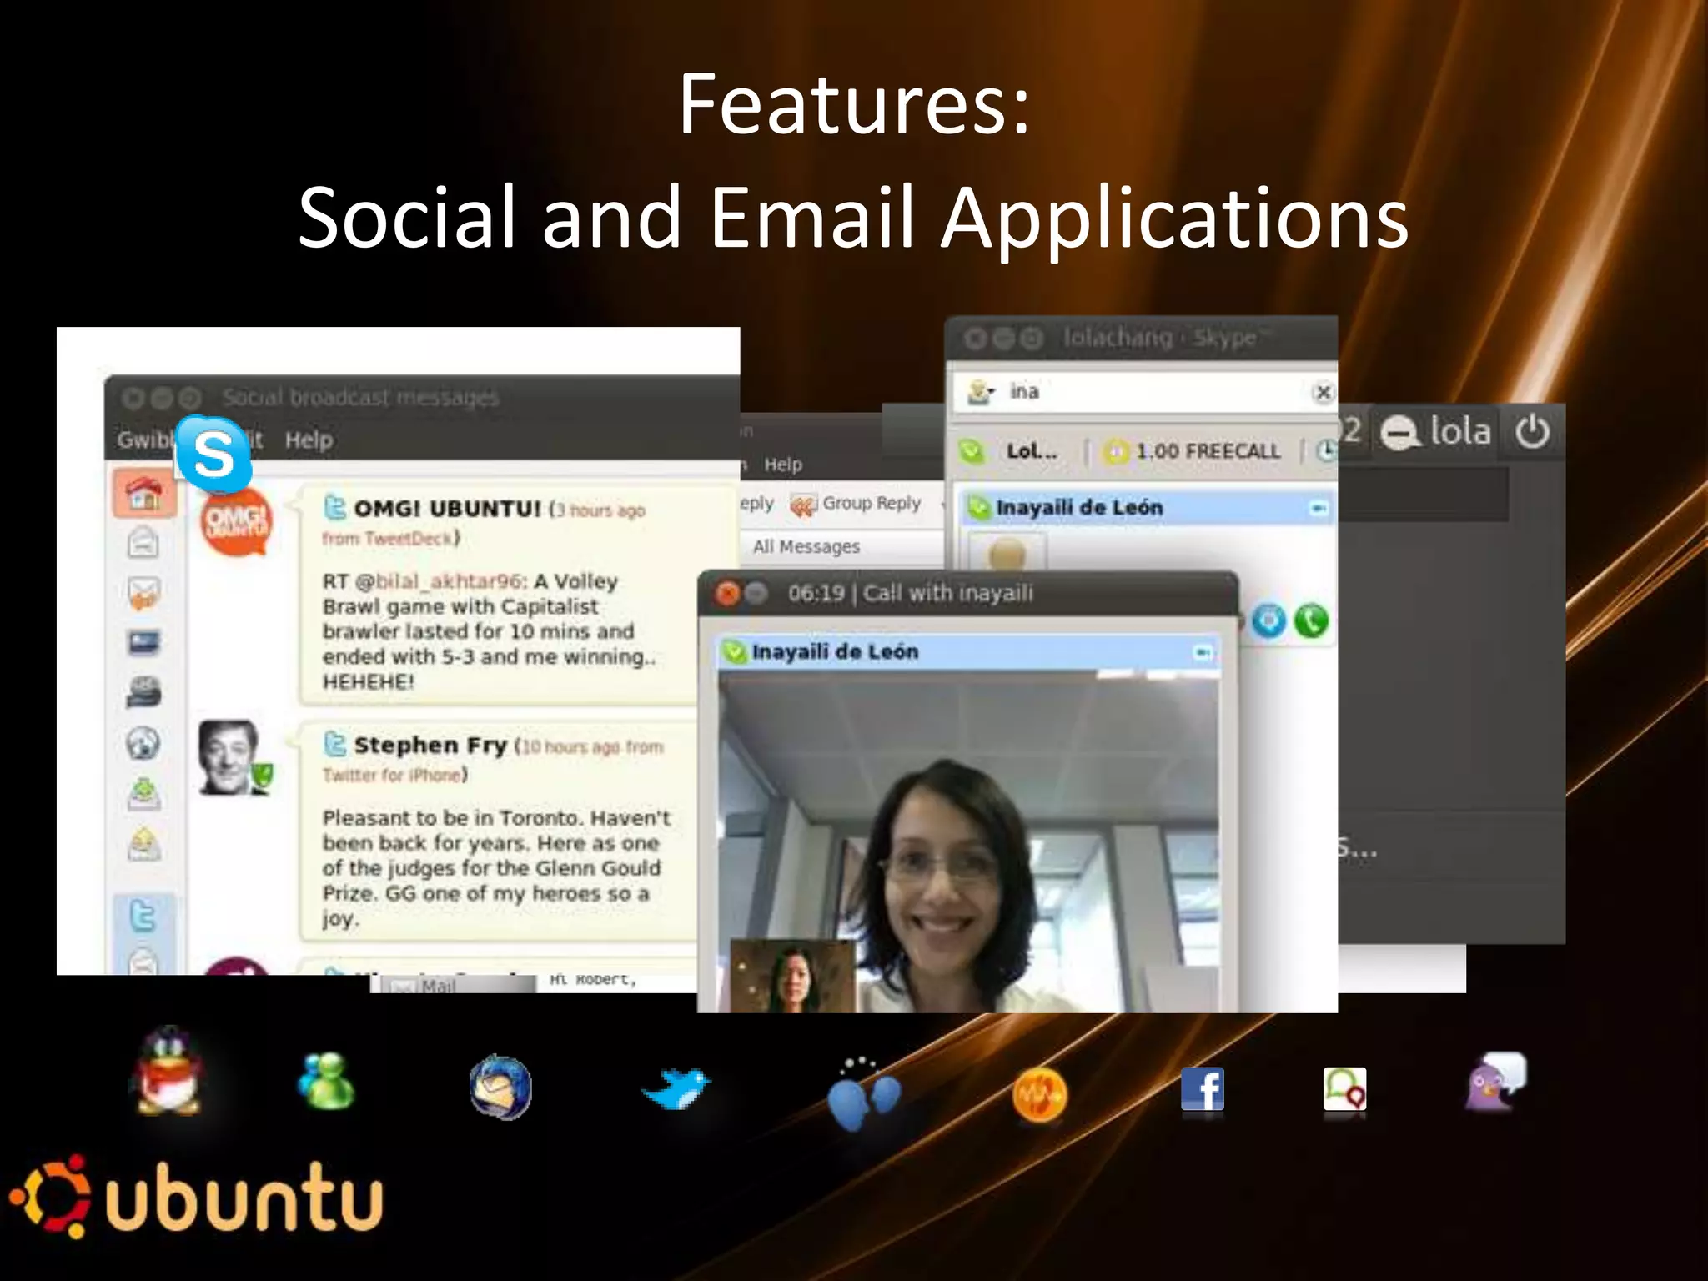Screen dimensions: 1708x1281
Task: Click the Group Reply button
Action: click(856, 504)
